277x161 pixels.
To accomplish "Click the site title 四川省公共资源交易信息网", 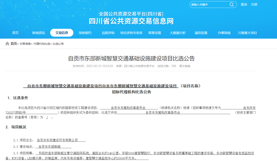I will (x=131, y=21).
